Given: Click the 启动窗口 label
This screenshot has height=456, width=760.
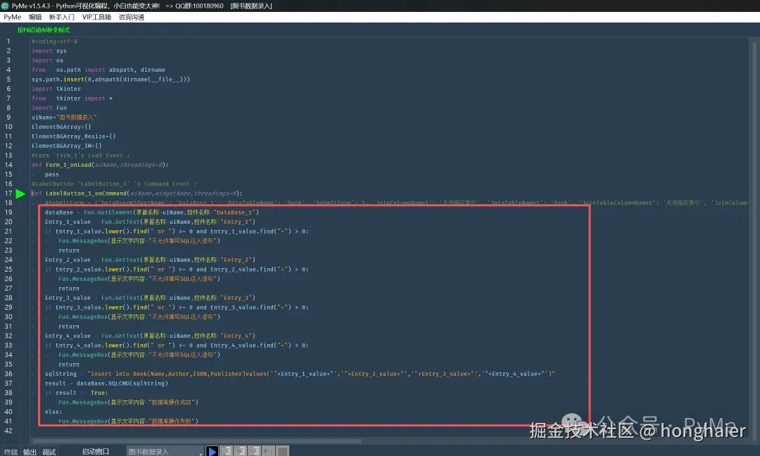Looking at the screenshot, I should [95, 452].
